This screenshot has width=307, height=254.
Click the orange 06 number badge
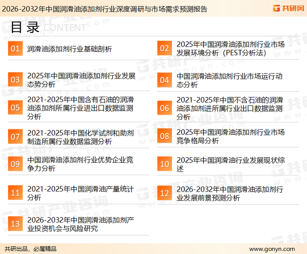[x=165, y=108]
